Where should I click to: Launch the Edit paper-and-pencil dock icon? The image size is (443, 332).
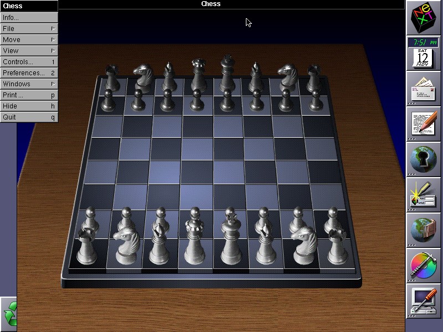(x=424, y=124)
